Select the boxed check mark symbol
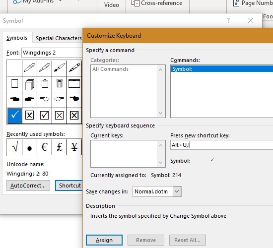 click(x=44, y=116)
